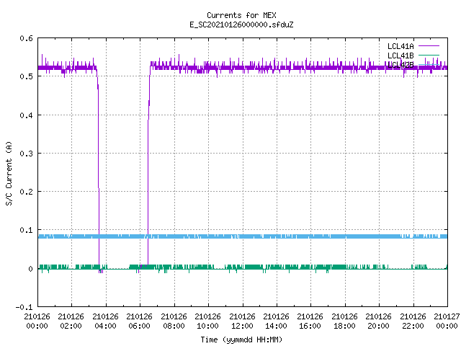Click the x-axis tick 210126 18:00
461x346 pixels.
point(345,321)
